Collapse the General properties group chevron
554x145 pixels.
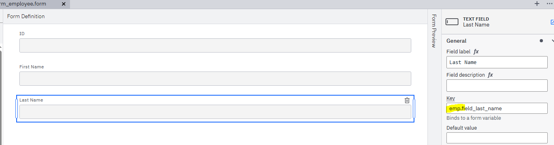click(552, 41)
